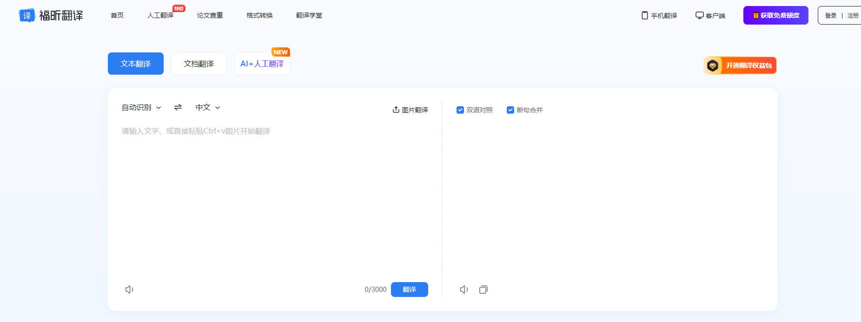Open the 翻译学堂 menu item

coord(309,15)
